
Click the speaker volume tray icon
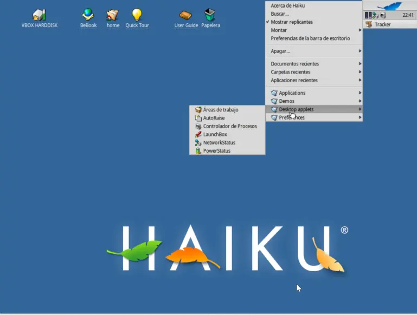click(x=383, y=15)
